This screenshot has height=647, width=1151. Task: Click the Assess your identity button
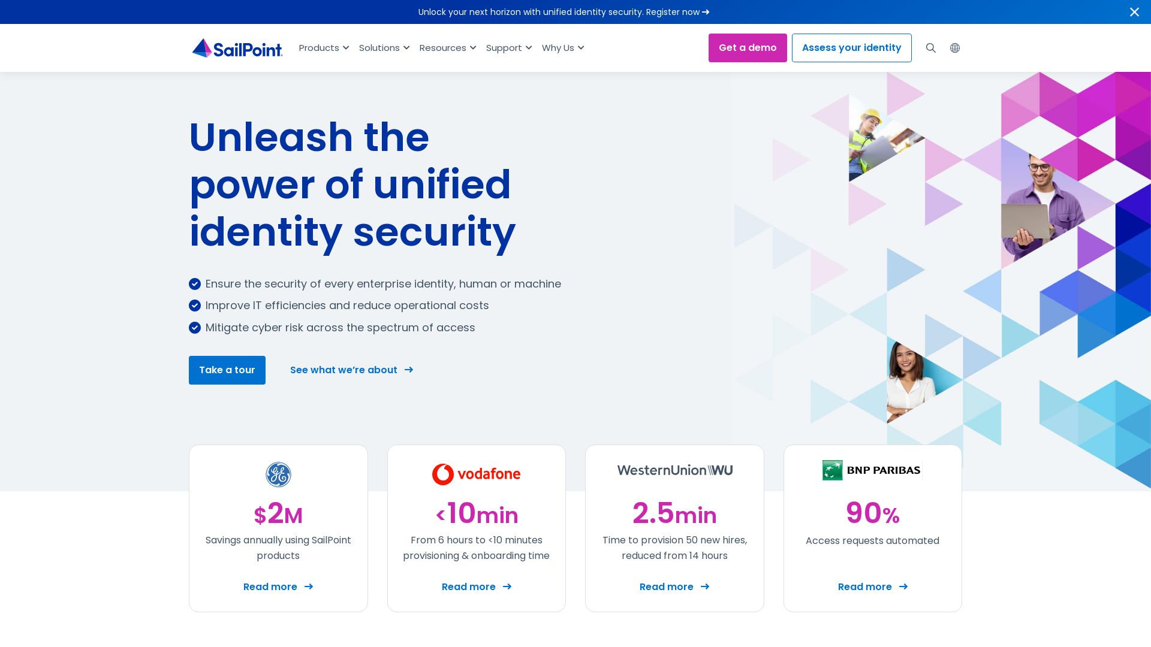(x=851, y=48)
